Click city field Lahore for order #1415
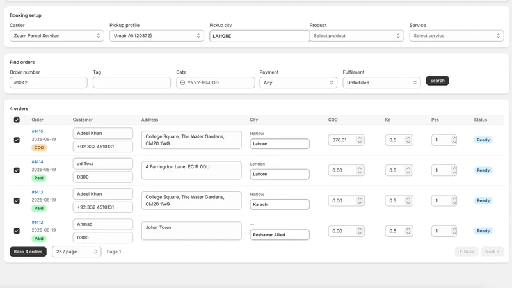Viewport: 512px width, 288px height. click(x=280, y=143)
